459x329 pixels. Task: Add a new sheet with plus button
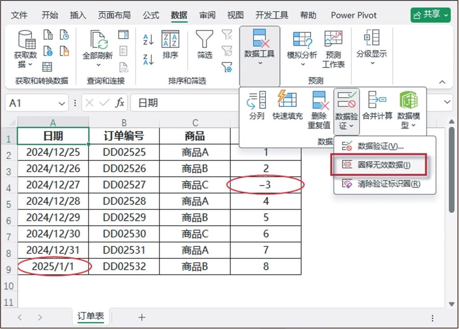(142, 317)
